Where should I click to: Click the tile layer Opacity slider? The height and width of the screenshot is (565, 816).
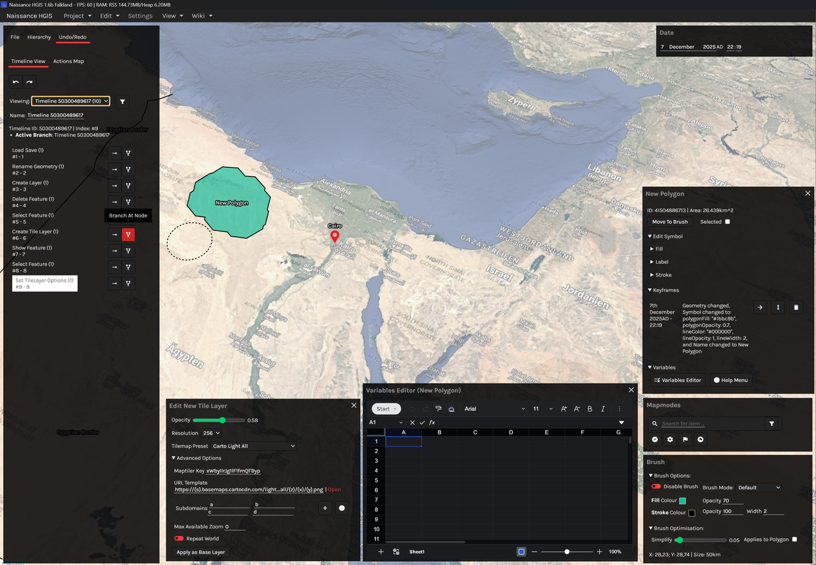click(x=219, y=420)
